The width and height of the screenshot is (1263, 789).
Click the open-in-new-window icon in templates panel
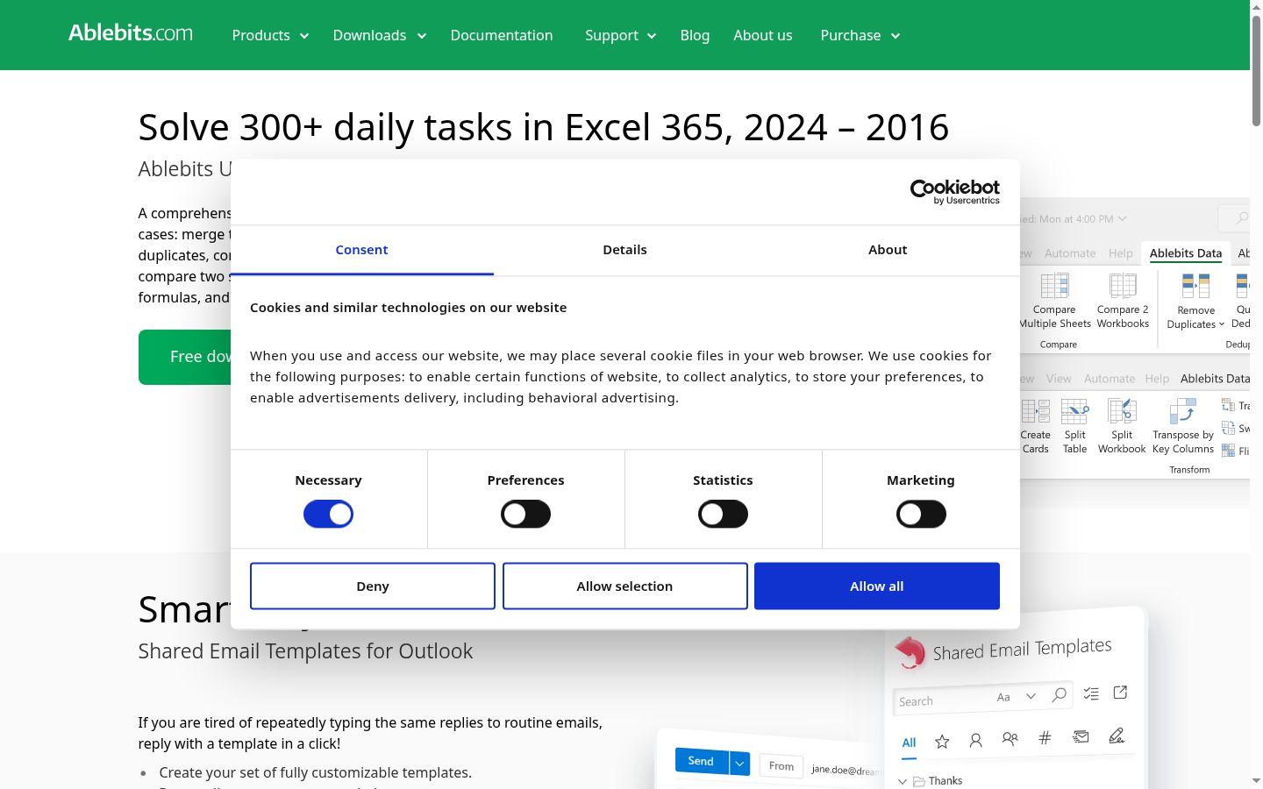[1120, 693]
